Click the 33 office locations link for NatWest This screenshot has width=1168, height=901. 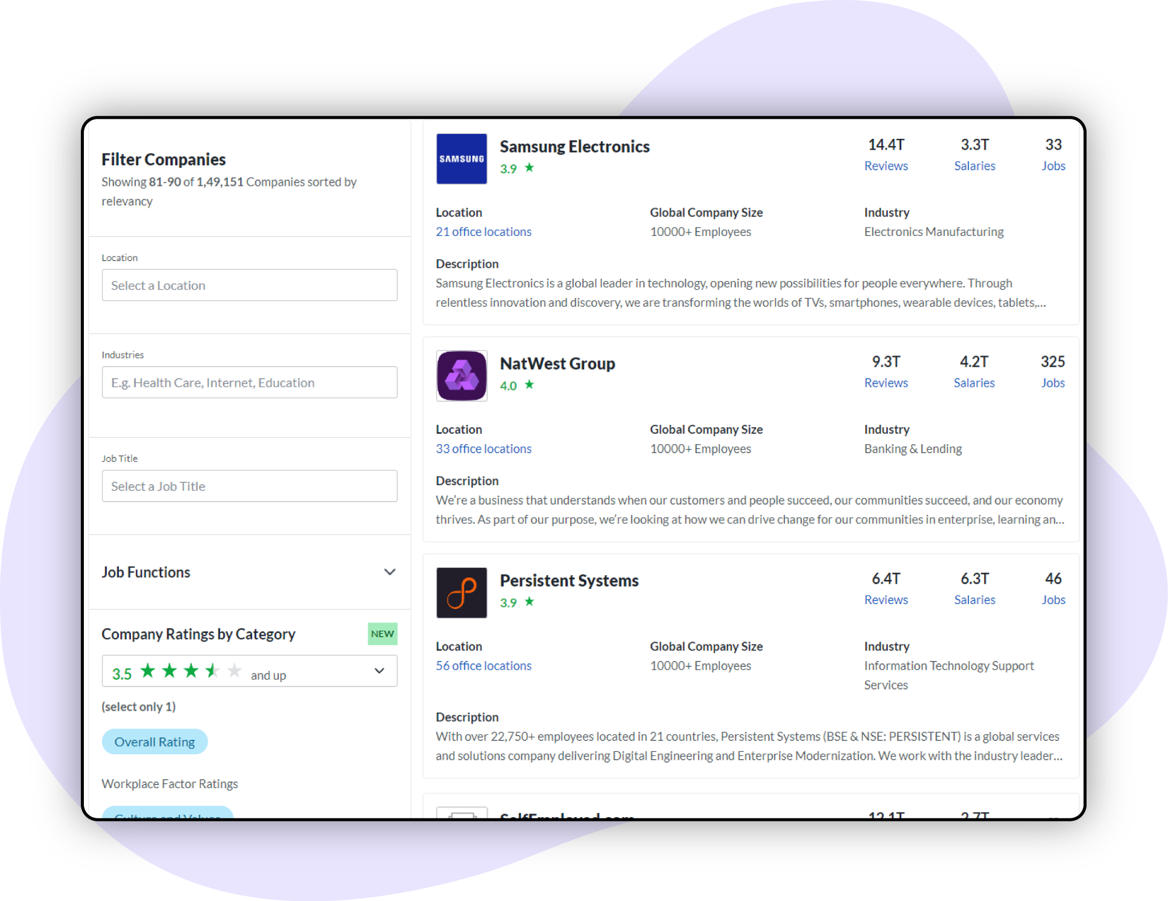483,448
